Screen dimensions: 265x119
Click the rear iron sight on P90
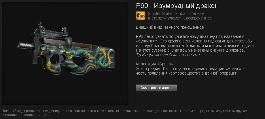click(x=64, y=30)
